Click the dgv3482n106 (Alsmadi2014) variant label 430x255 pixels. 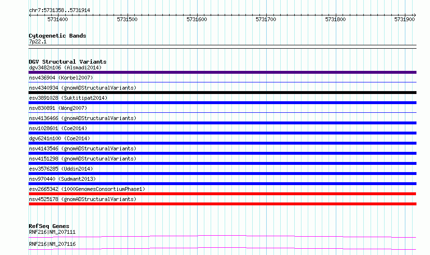pos(65,67)
